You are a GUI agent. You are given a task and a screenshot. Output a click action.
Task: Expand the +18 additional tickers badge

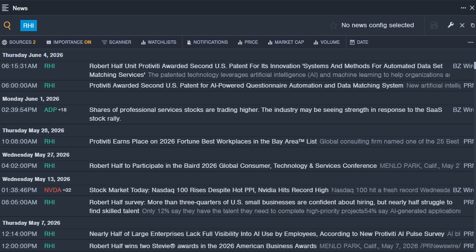click(62, 110)
